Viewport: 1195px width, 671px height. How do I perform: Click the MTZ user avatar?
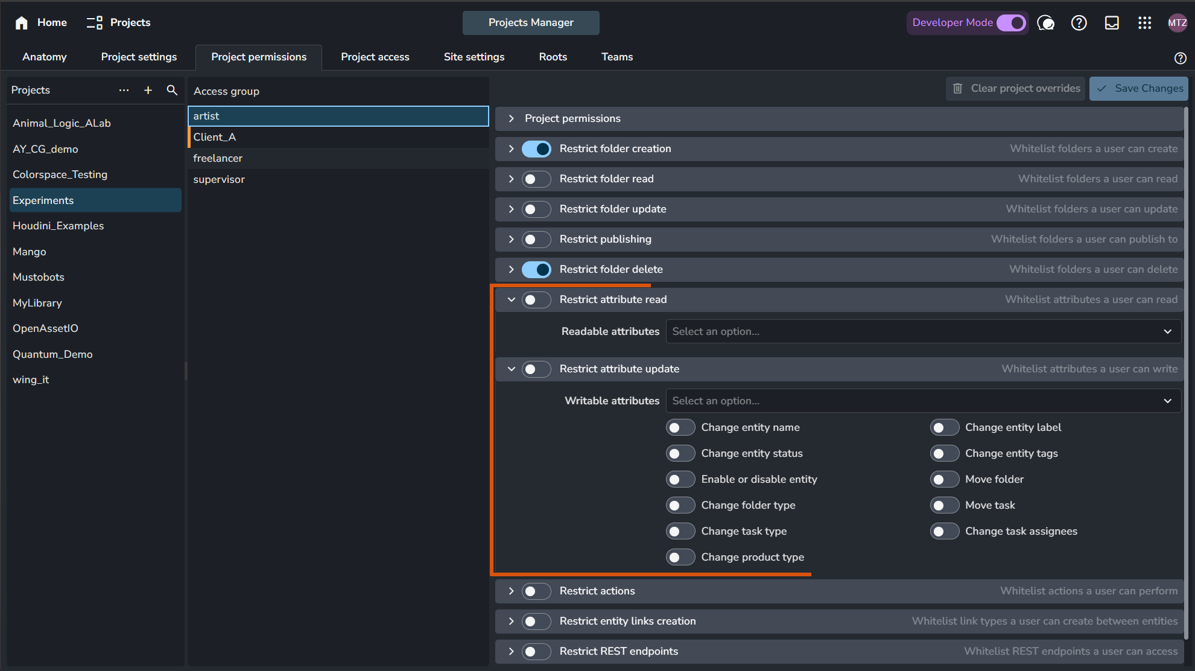click(x=1177, y=22)
